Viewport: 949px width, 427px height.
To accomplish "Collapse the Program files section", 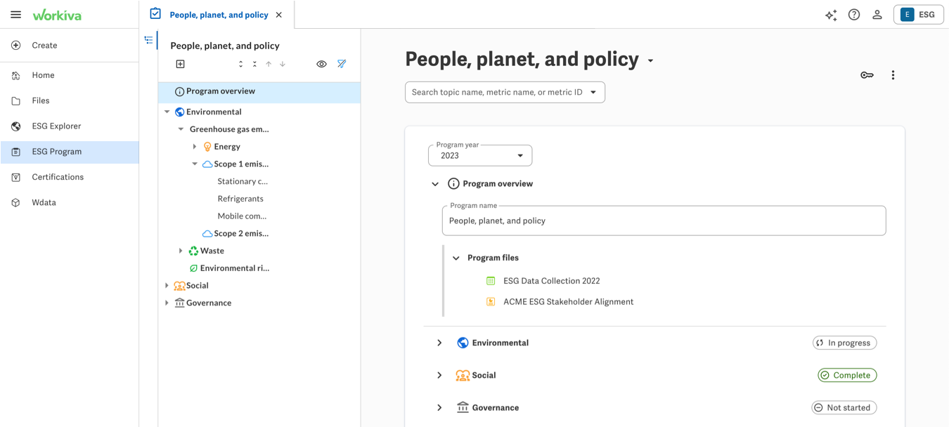I will coord(456,258).
